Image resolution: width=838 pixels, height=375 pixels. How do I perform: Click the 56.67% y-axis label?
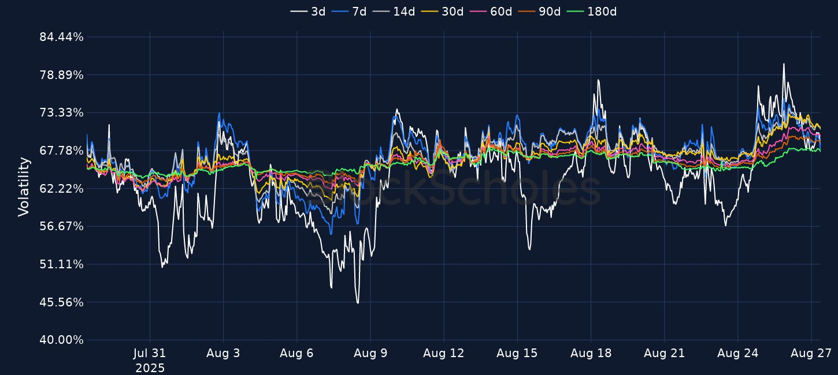pyautogui.click(x=61, y=227)
